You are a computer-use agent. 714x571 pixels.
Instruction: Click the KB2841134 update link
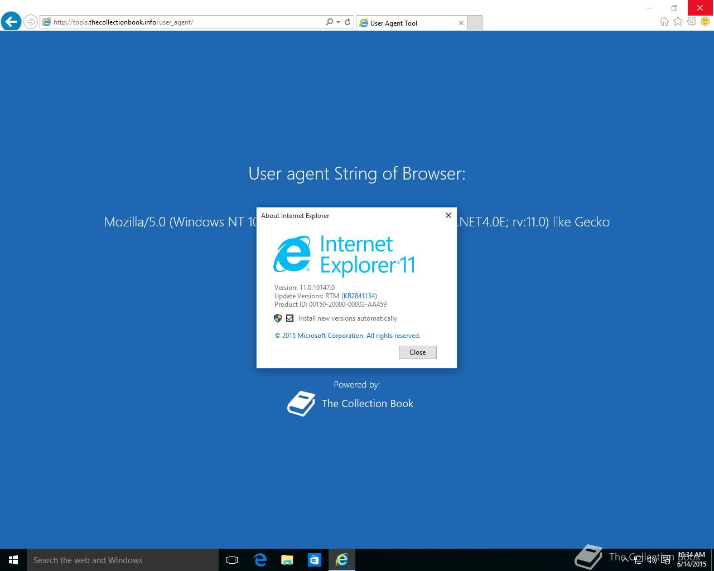(x=359, y=296)
